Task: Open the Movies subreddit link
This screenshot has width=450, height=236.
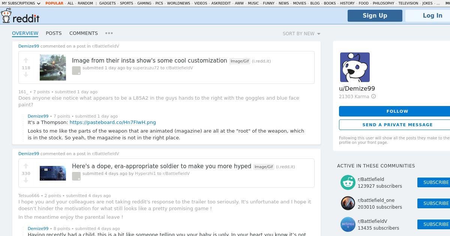Action: pyautogui.click(x=300, y=3)
